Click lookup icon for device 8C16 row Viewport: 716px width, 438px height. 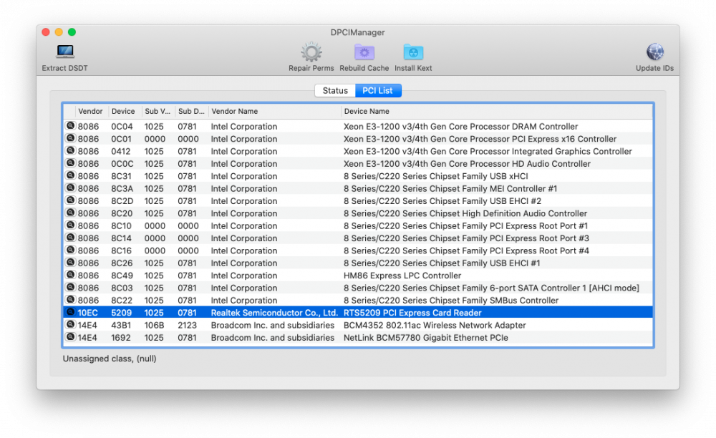coord(70,250)
